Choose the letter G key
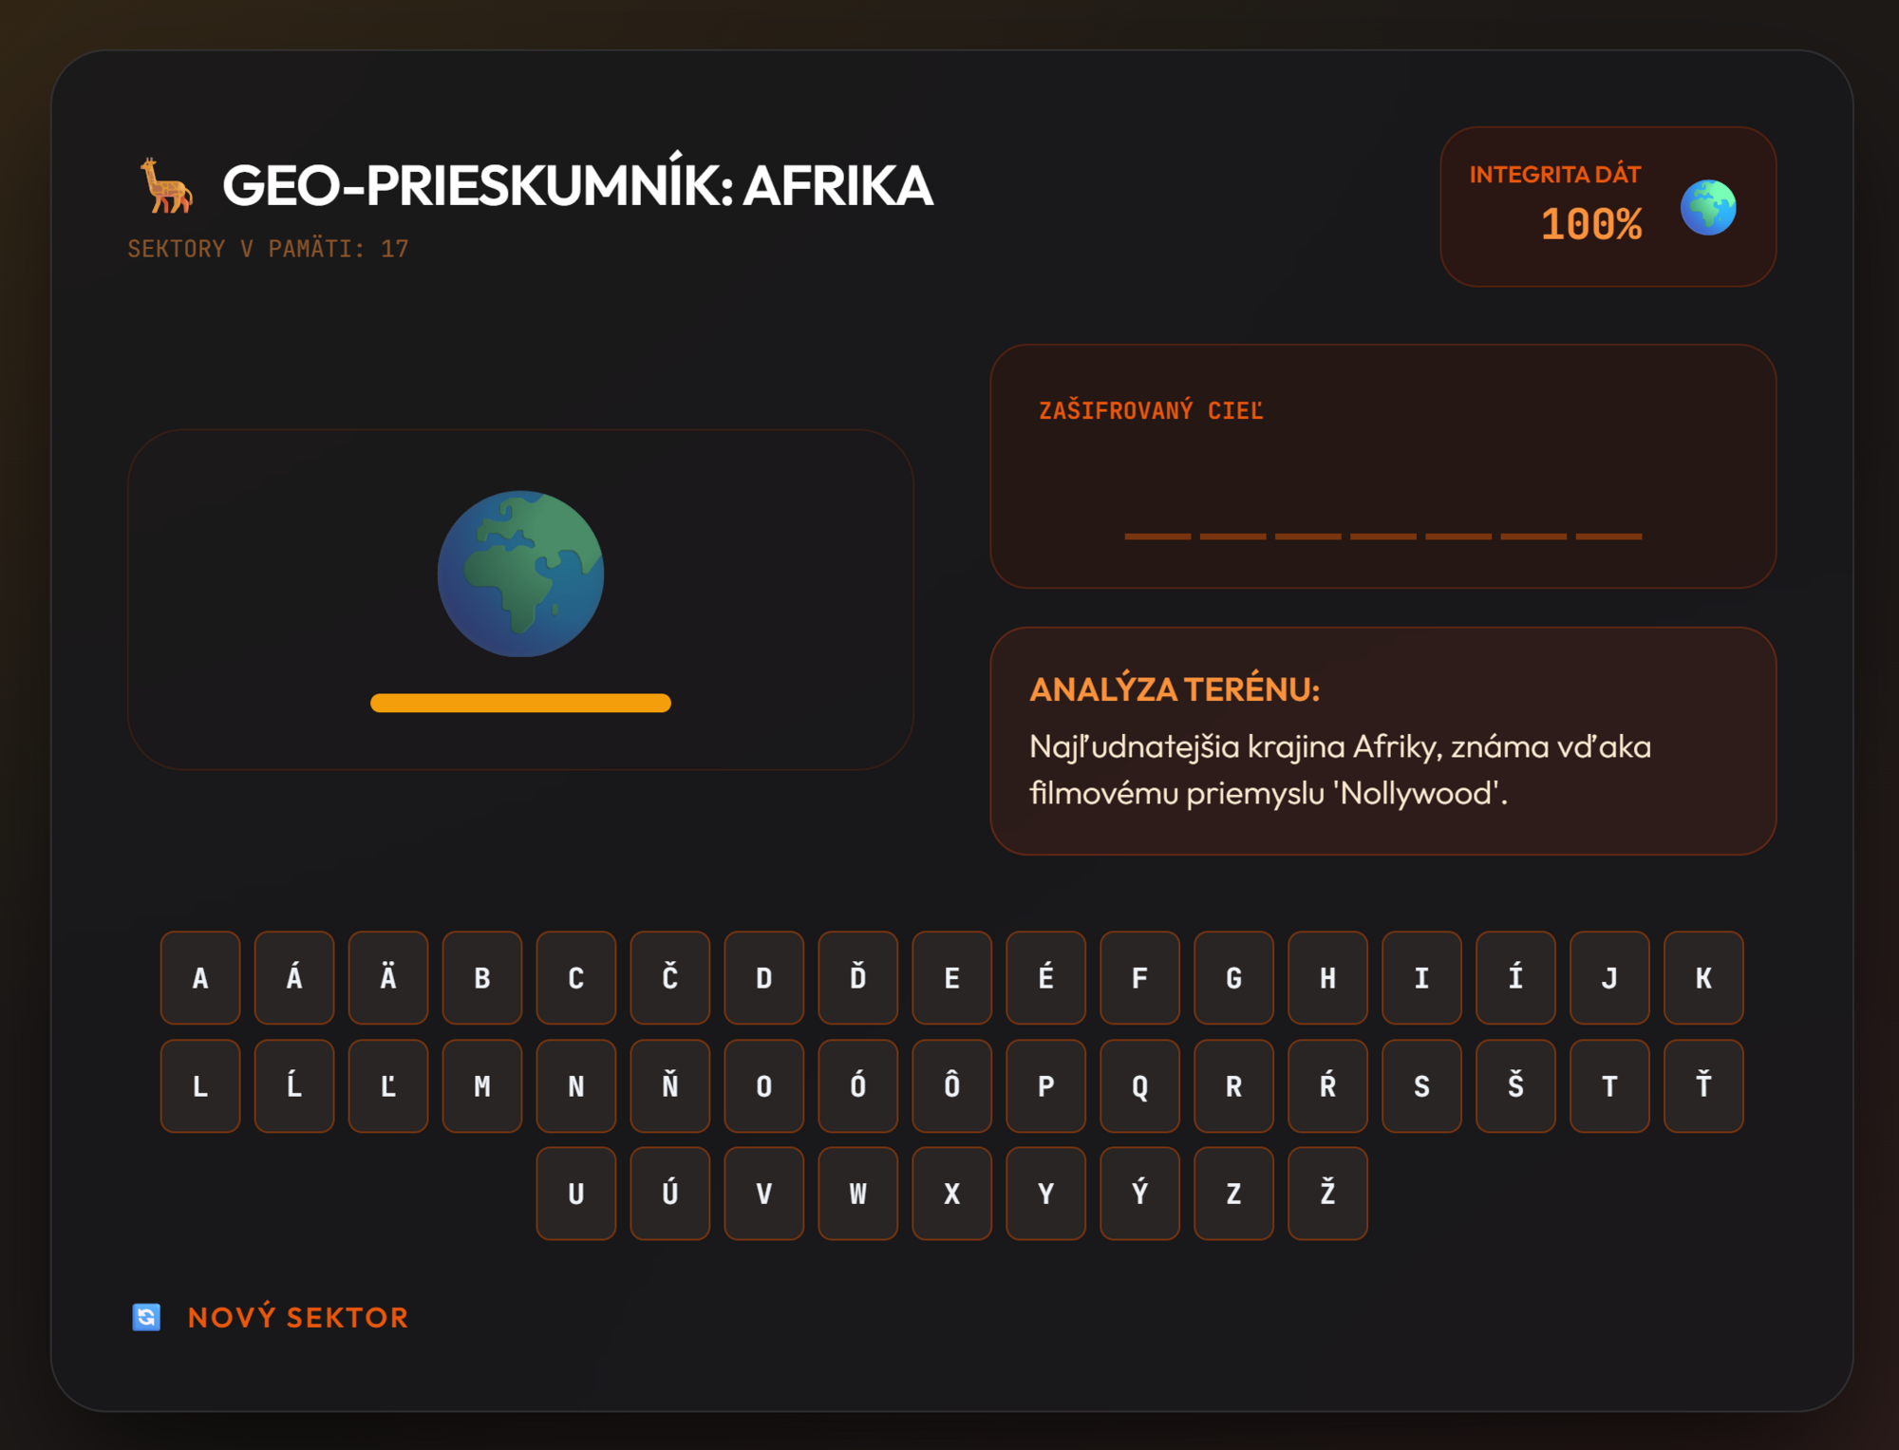The image size is (1899, 1450). [1233, 978]
